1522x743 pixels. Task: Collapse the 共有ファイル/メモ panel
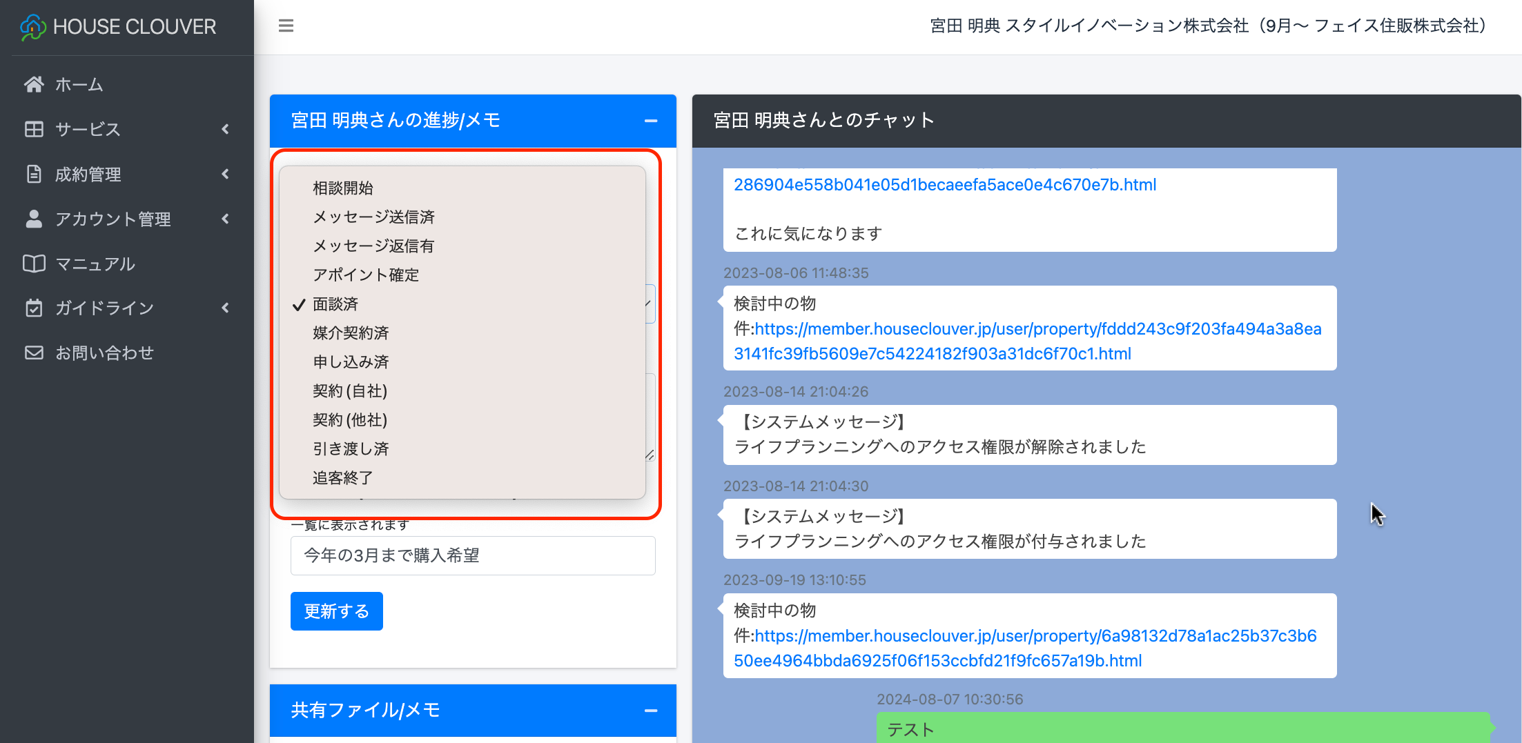pyautogui.click(x=650, y=711)
